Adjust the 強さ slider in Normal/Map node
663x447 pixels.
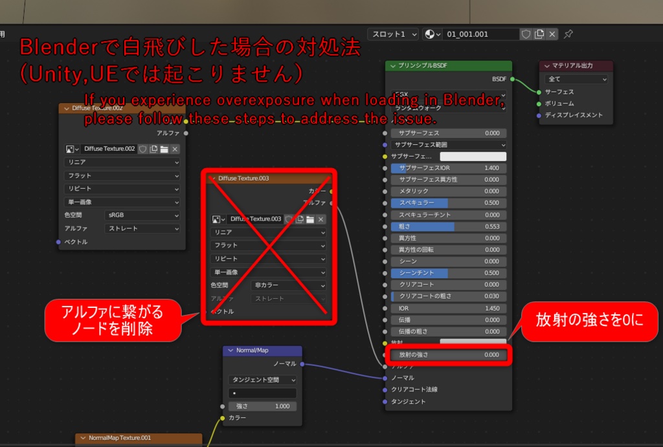263,406
